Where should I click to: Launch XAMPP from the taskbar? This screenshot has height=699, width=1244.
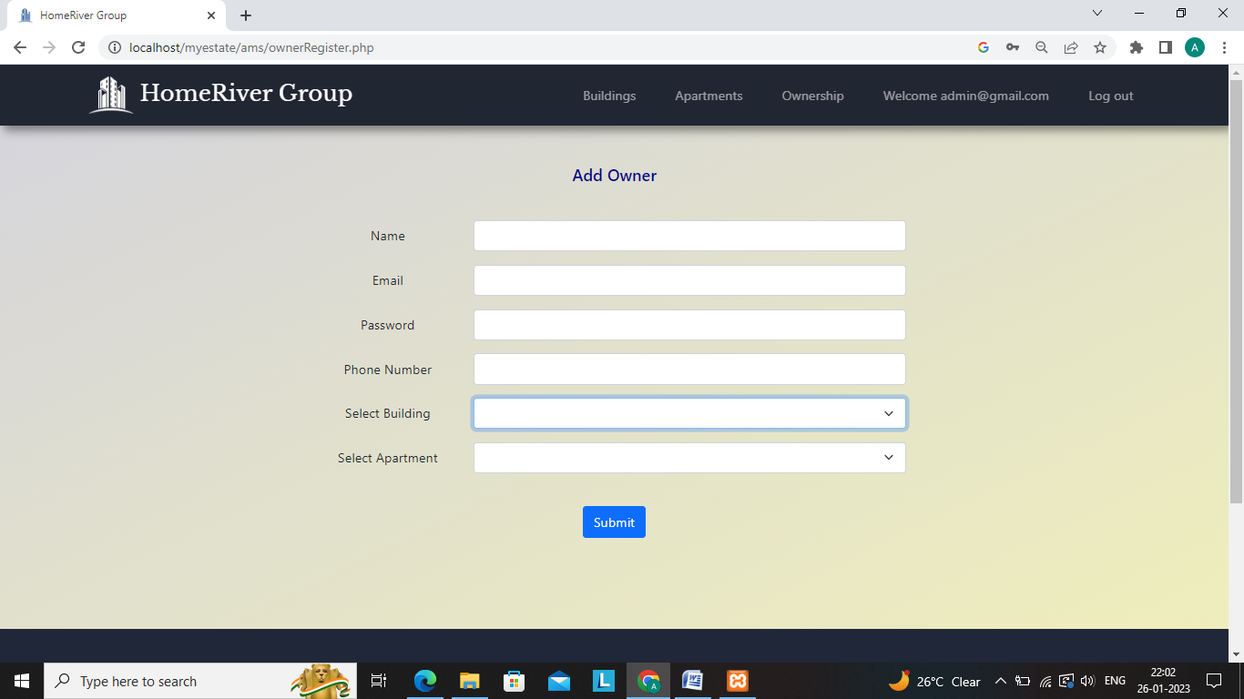coord(737,680)
